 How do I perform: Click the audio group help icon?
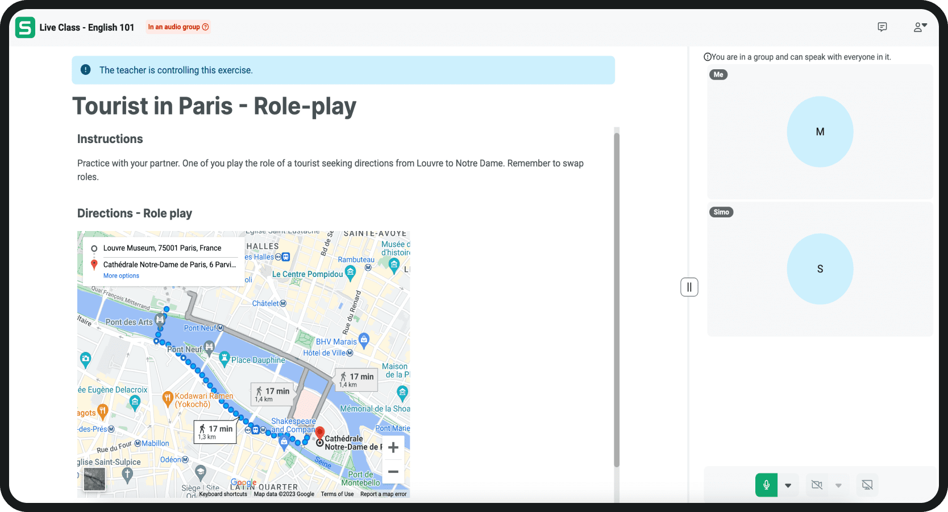coord(206,27)
